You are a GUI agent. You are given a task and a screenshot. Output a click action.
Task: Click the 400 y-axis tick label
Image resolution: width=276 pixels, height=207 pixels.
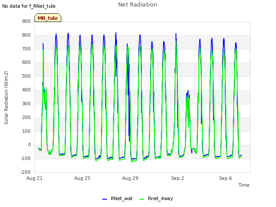(26, 90)
